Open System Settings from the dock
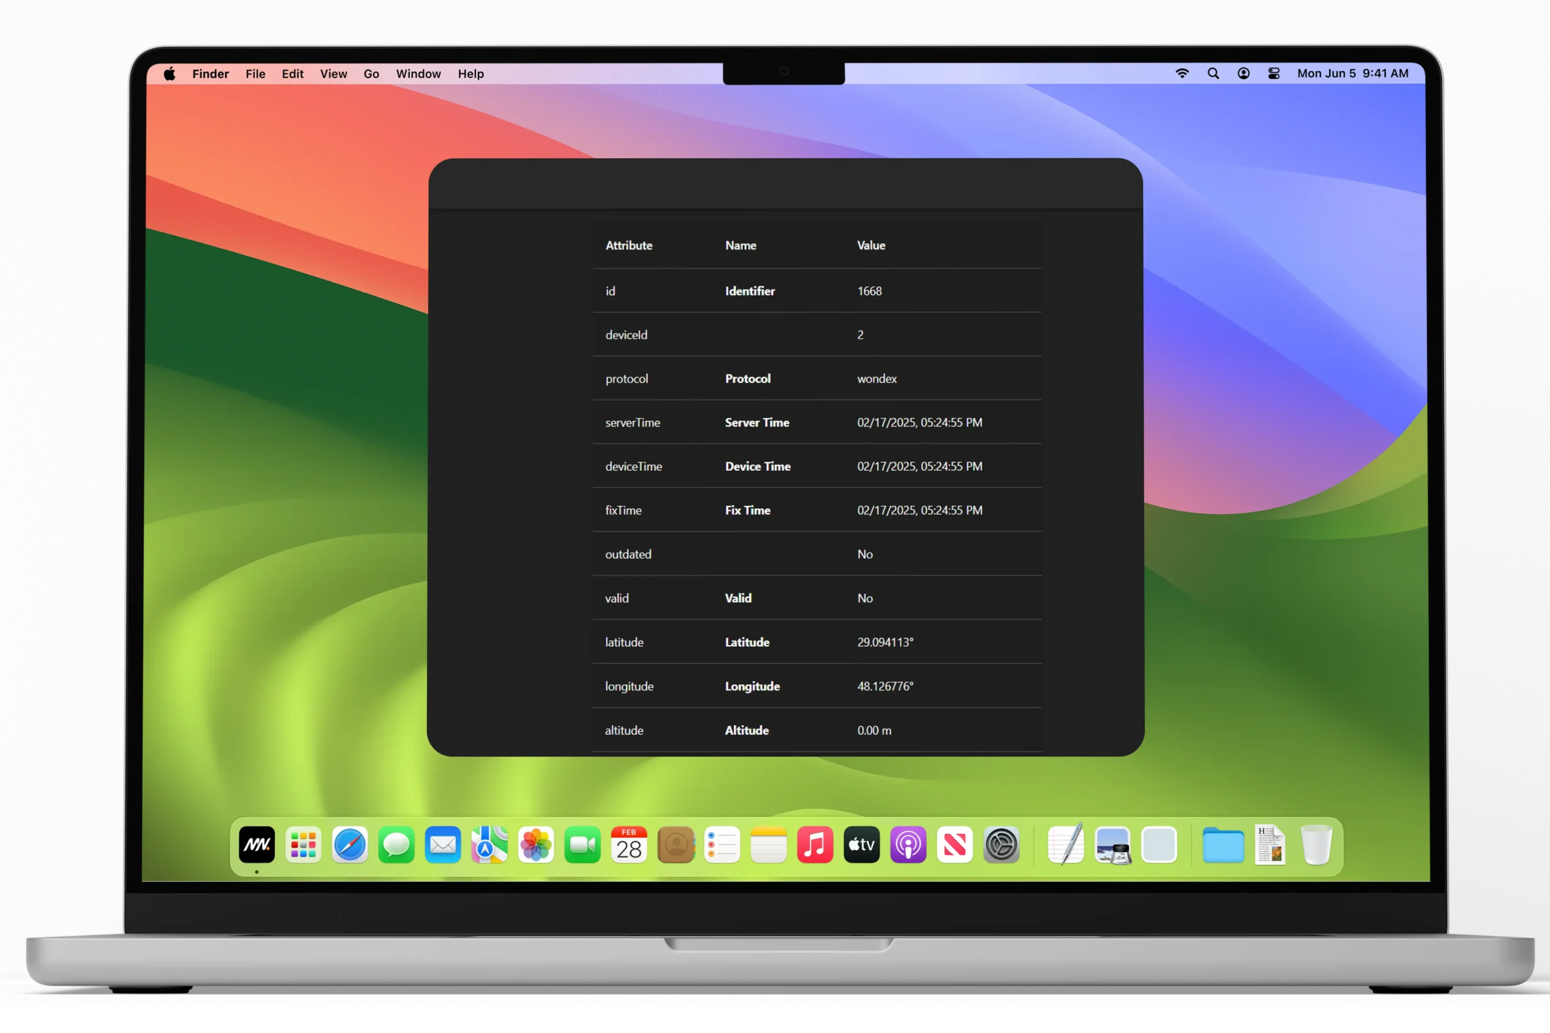This screenshot has height=1033, width=1550. click(x=1001, y=844)
